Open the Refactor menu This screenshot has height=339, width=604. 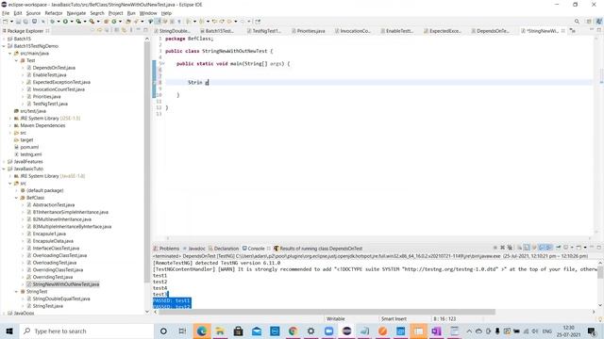(54, 13)
